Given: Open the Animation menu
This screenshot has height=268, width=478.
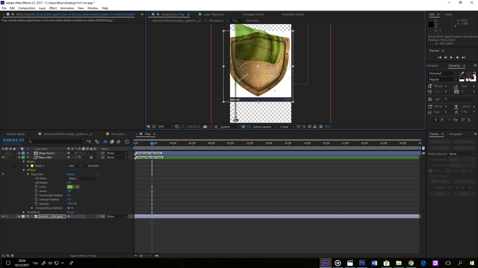Looking at the screenshot, I should click(67, 8).
